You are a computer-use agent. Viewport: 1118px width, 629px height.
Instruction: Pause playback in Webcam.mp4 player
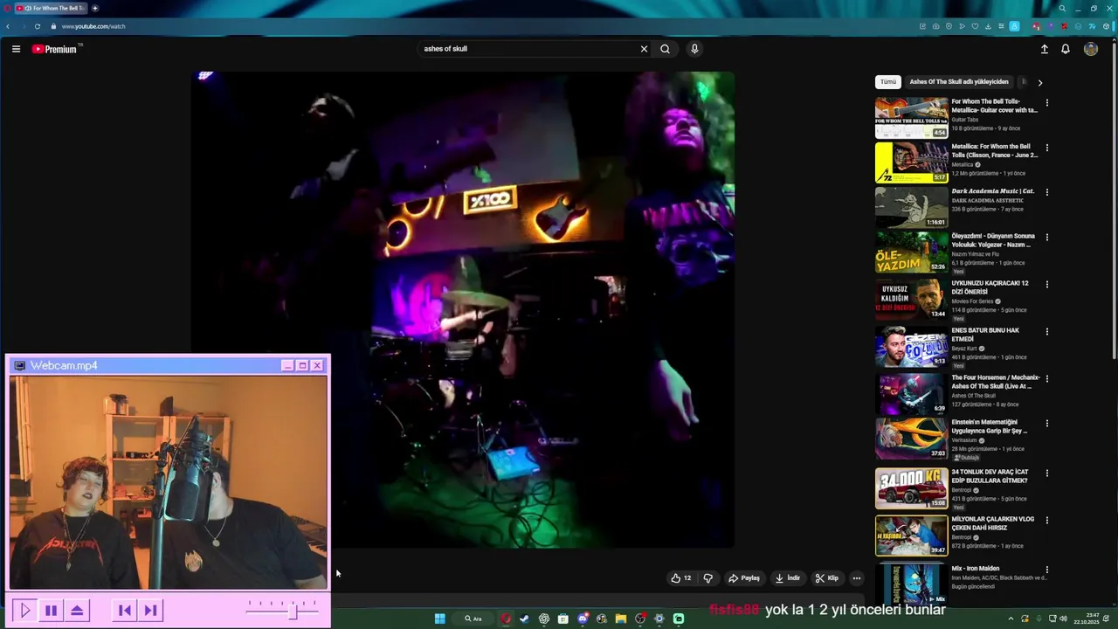click(51, 611)
